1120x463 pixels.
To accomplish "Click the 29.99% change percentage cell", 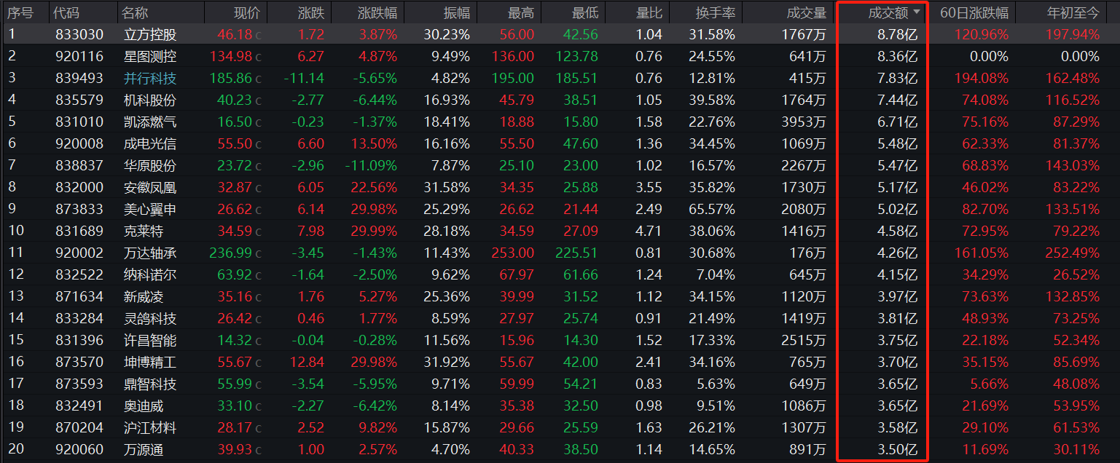I will (x=372, y=231).
